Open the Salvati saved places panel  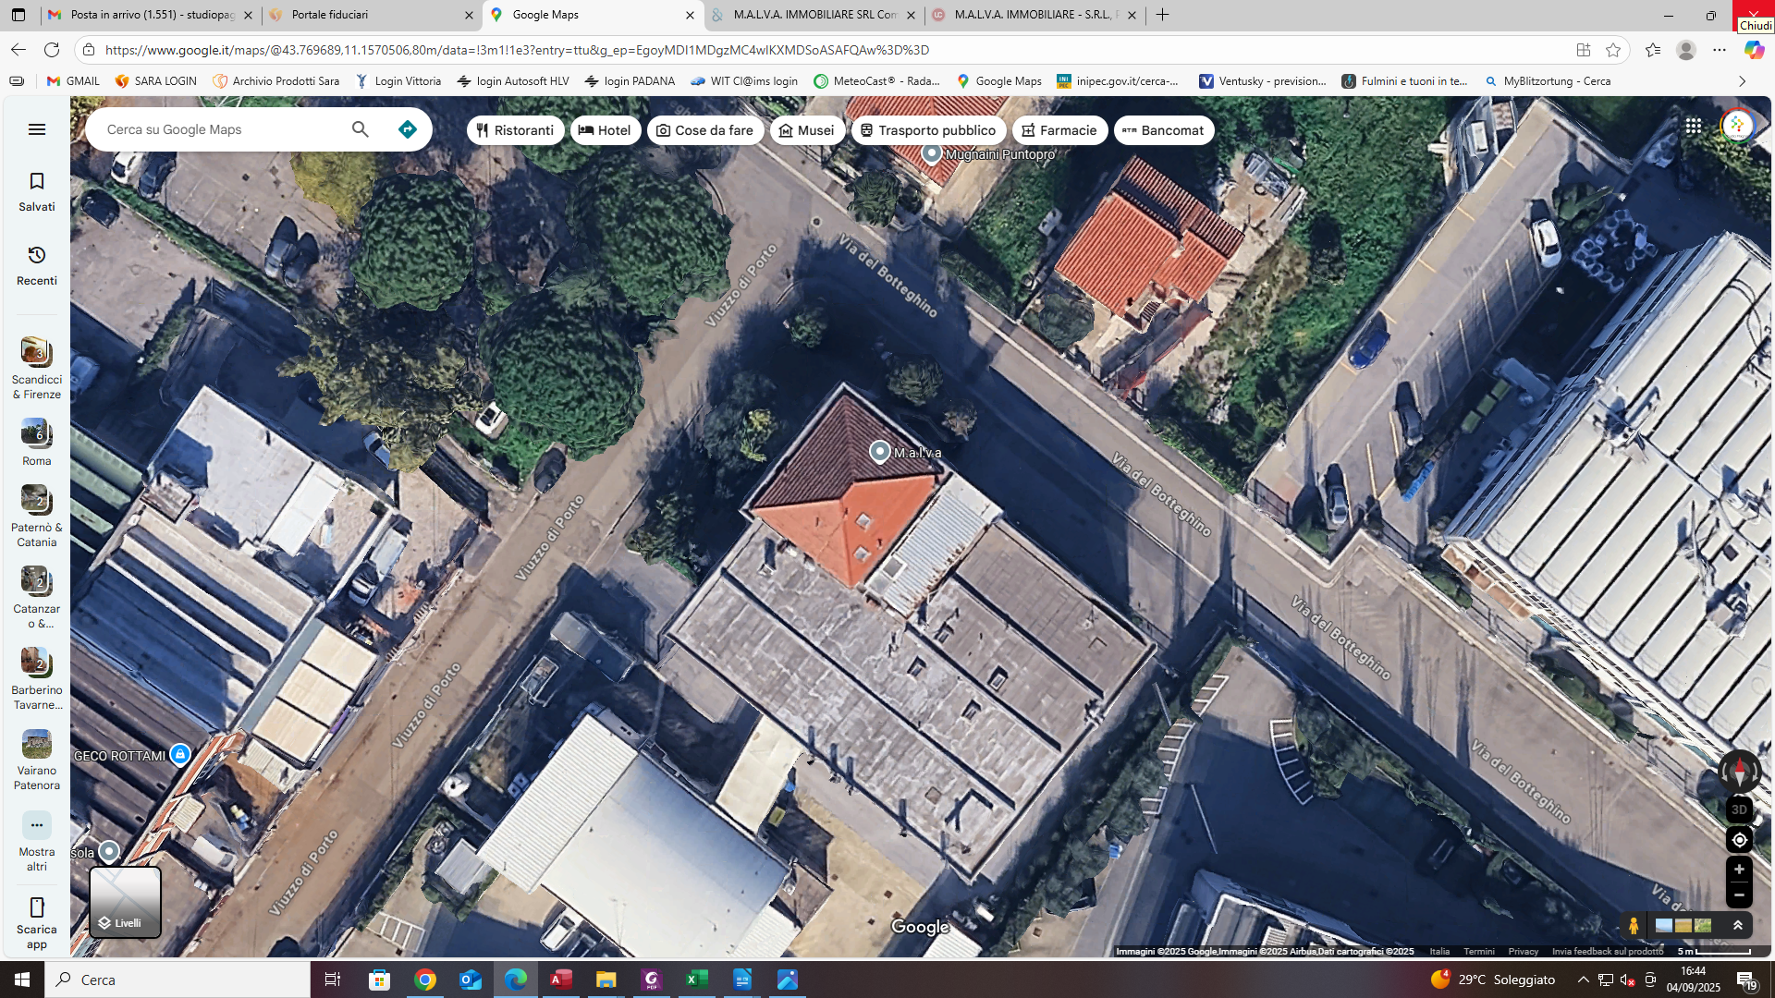click(x=37, y=192)
